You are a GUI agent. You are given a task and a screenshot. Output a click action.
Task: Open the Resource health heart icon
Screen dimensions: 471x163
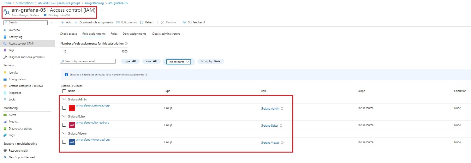click(x=5, y=151)
